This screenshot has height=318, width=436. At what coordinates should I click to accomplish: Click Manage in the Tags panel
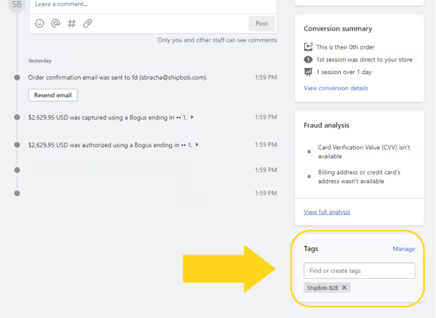pos(404,249)
